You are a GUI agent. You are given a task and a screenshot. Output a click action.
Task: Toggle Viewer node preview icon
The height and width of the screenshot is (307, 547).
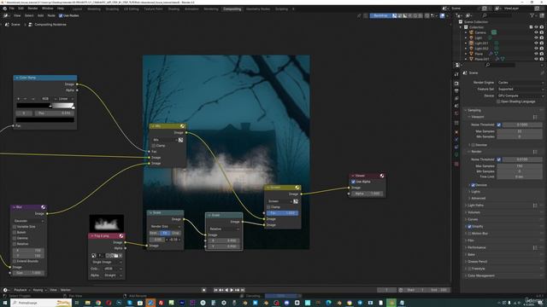coord(382,176)
